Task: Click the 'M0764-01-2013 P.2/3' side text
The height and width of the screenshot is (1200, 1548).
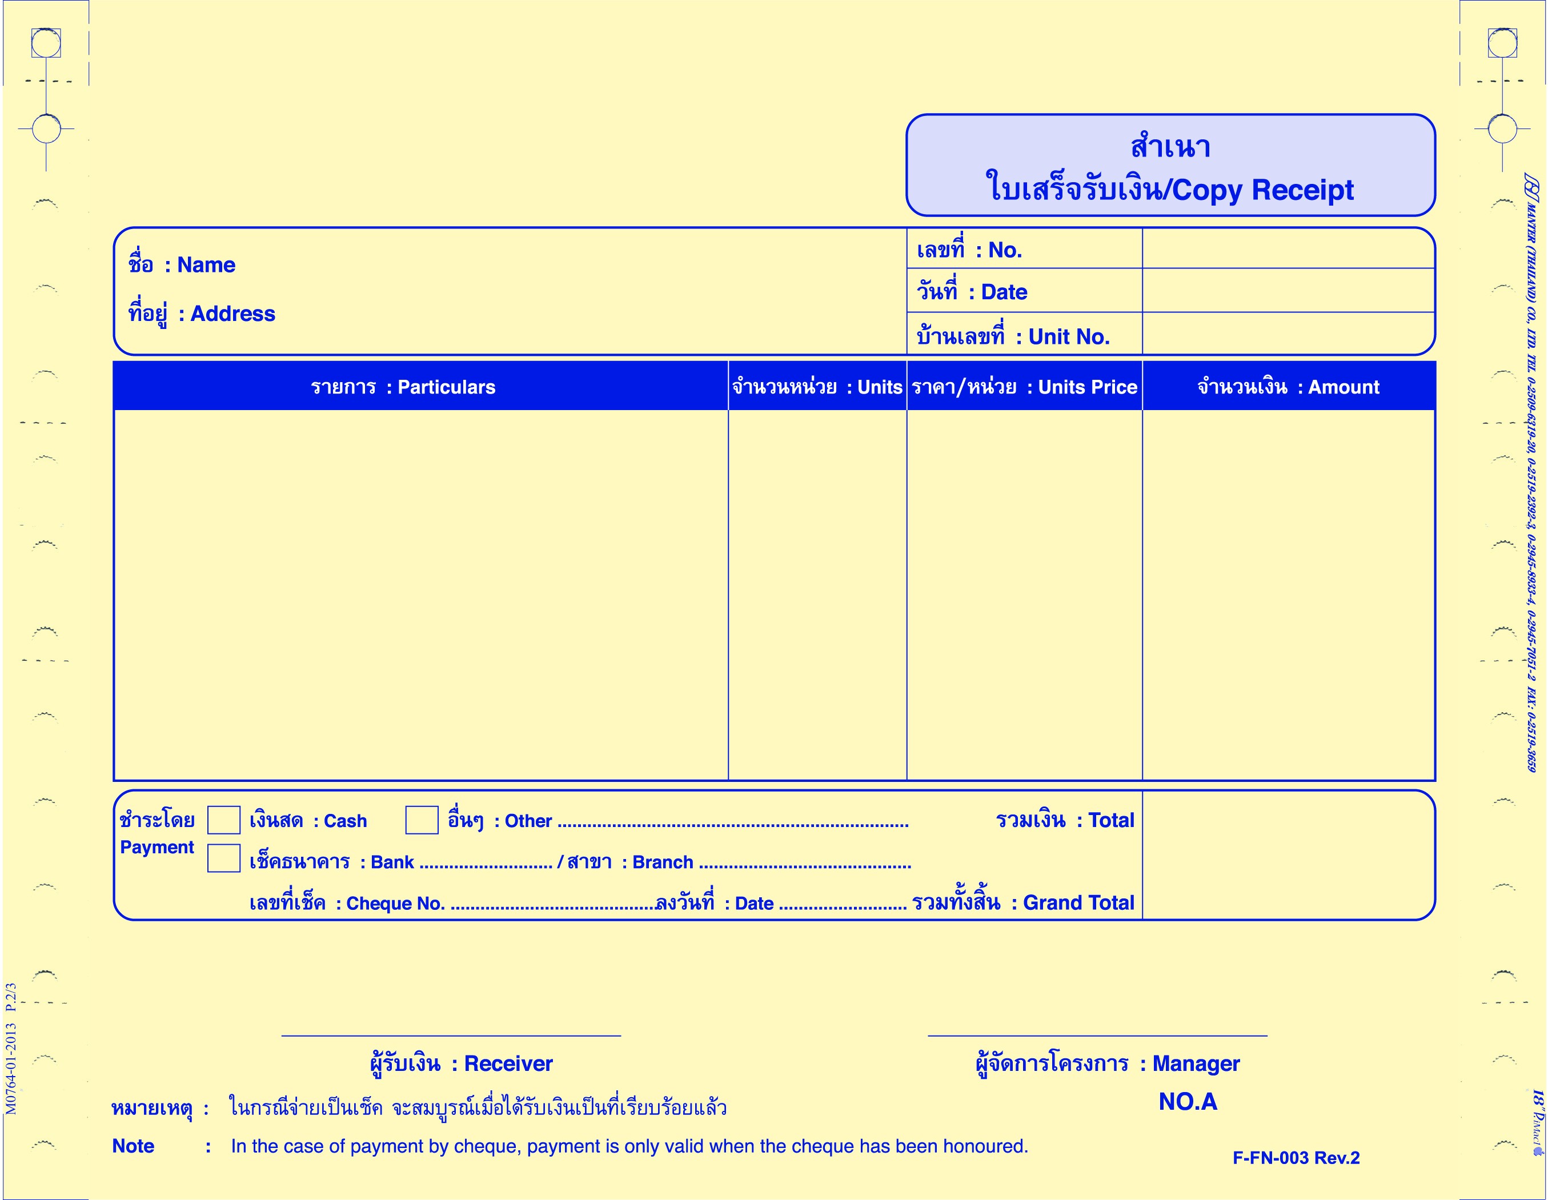Action: click(11, 1048)
